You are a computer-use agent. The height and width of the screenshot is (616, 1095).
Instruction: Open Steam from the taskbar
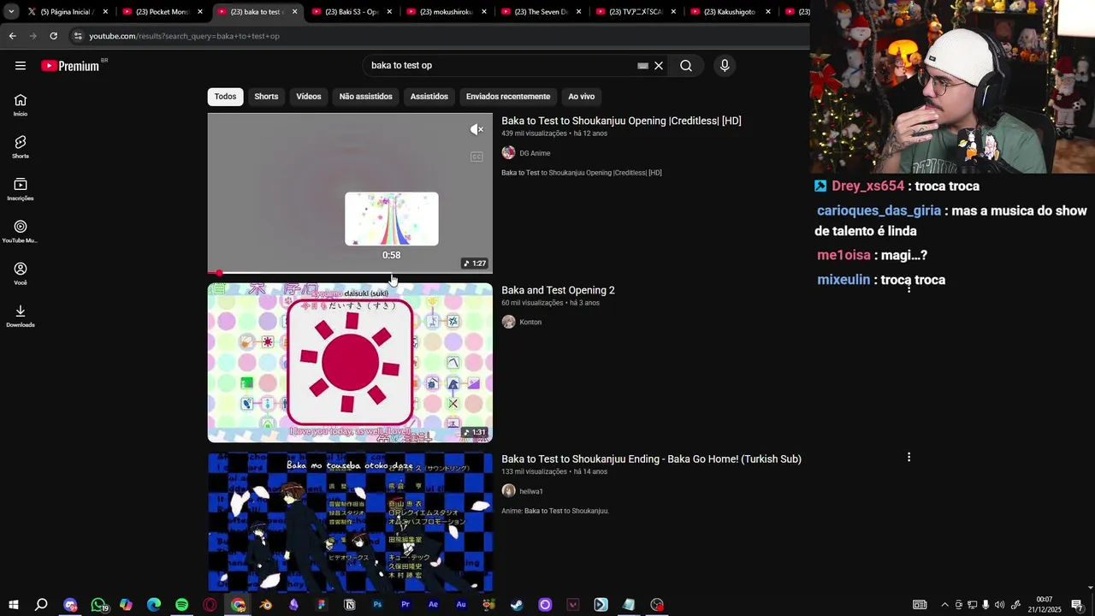(x=517, y=605)
